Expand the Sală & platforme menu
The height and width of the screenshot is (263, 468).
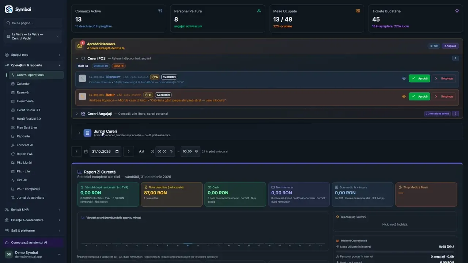pyautogui.click(x=33, y=230)
